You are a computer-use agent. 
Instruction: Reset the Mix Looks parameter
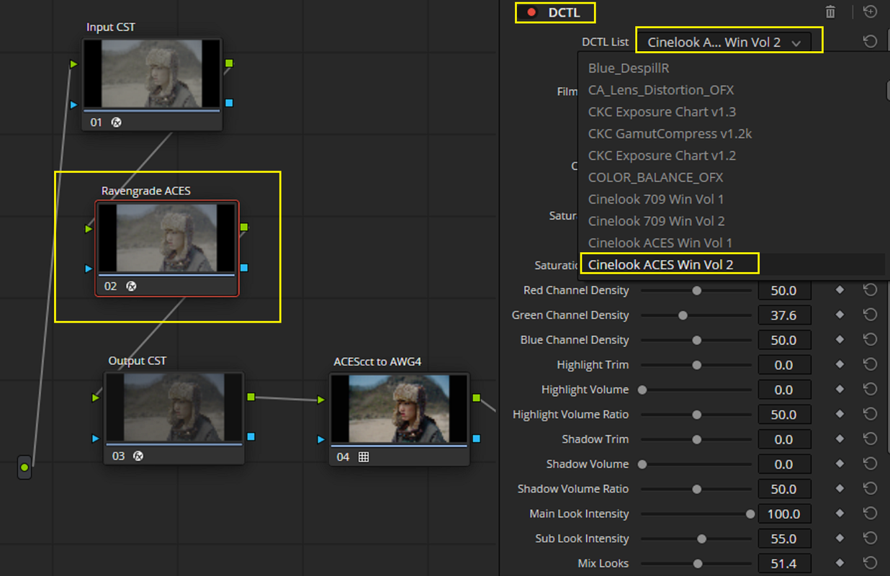click(870, 563)
